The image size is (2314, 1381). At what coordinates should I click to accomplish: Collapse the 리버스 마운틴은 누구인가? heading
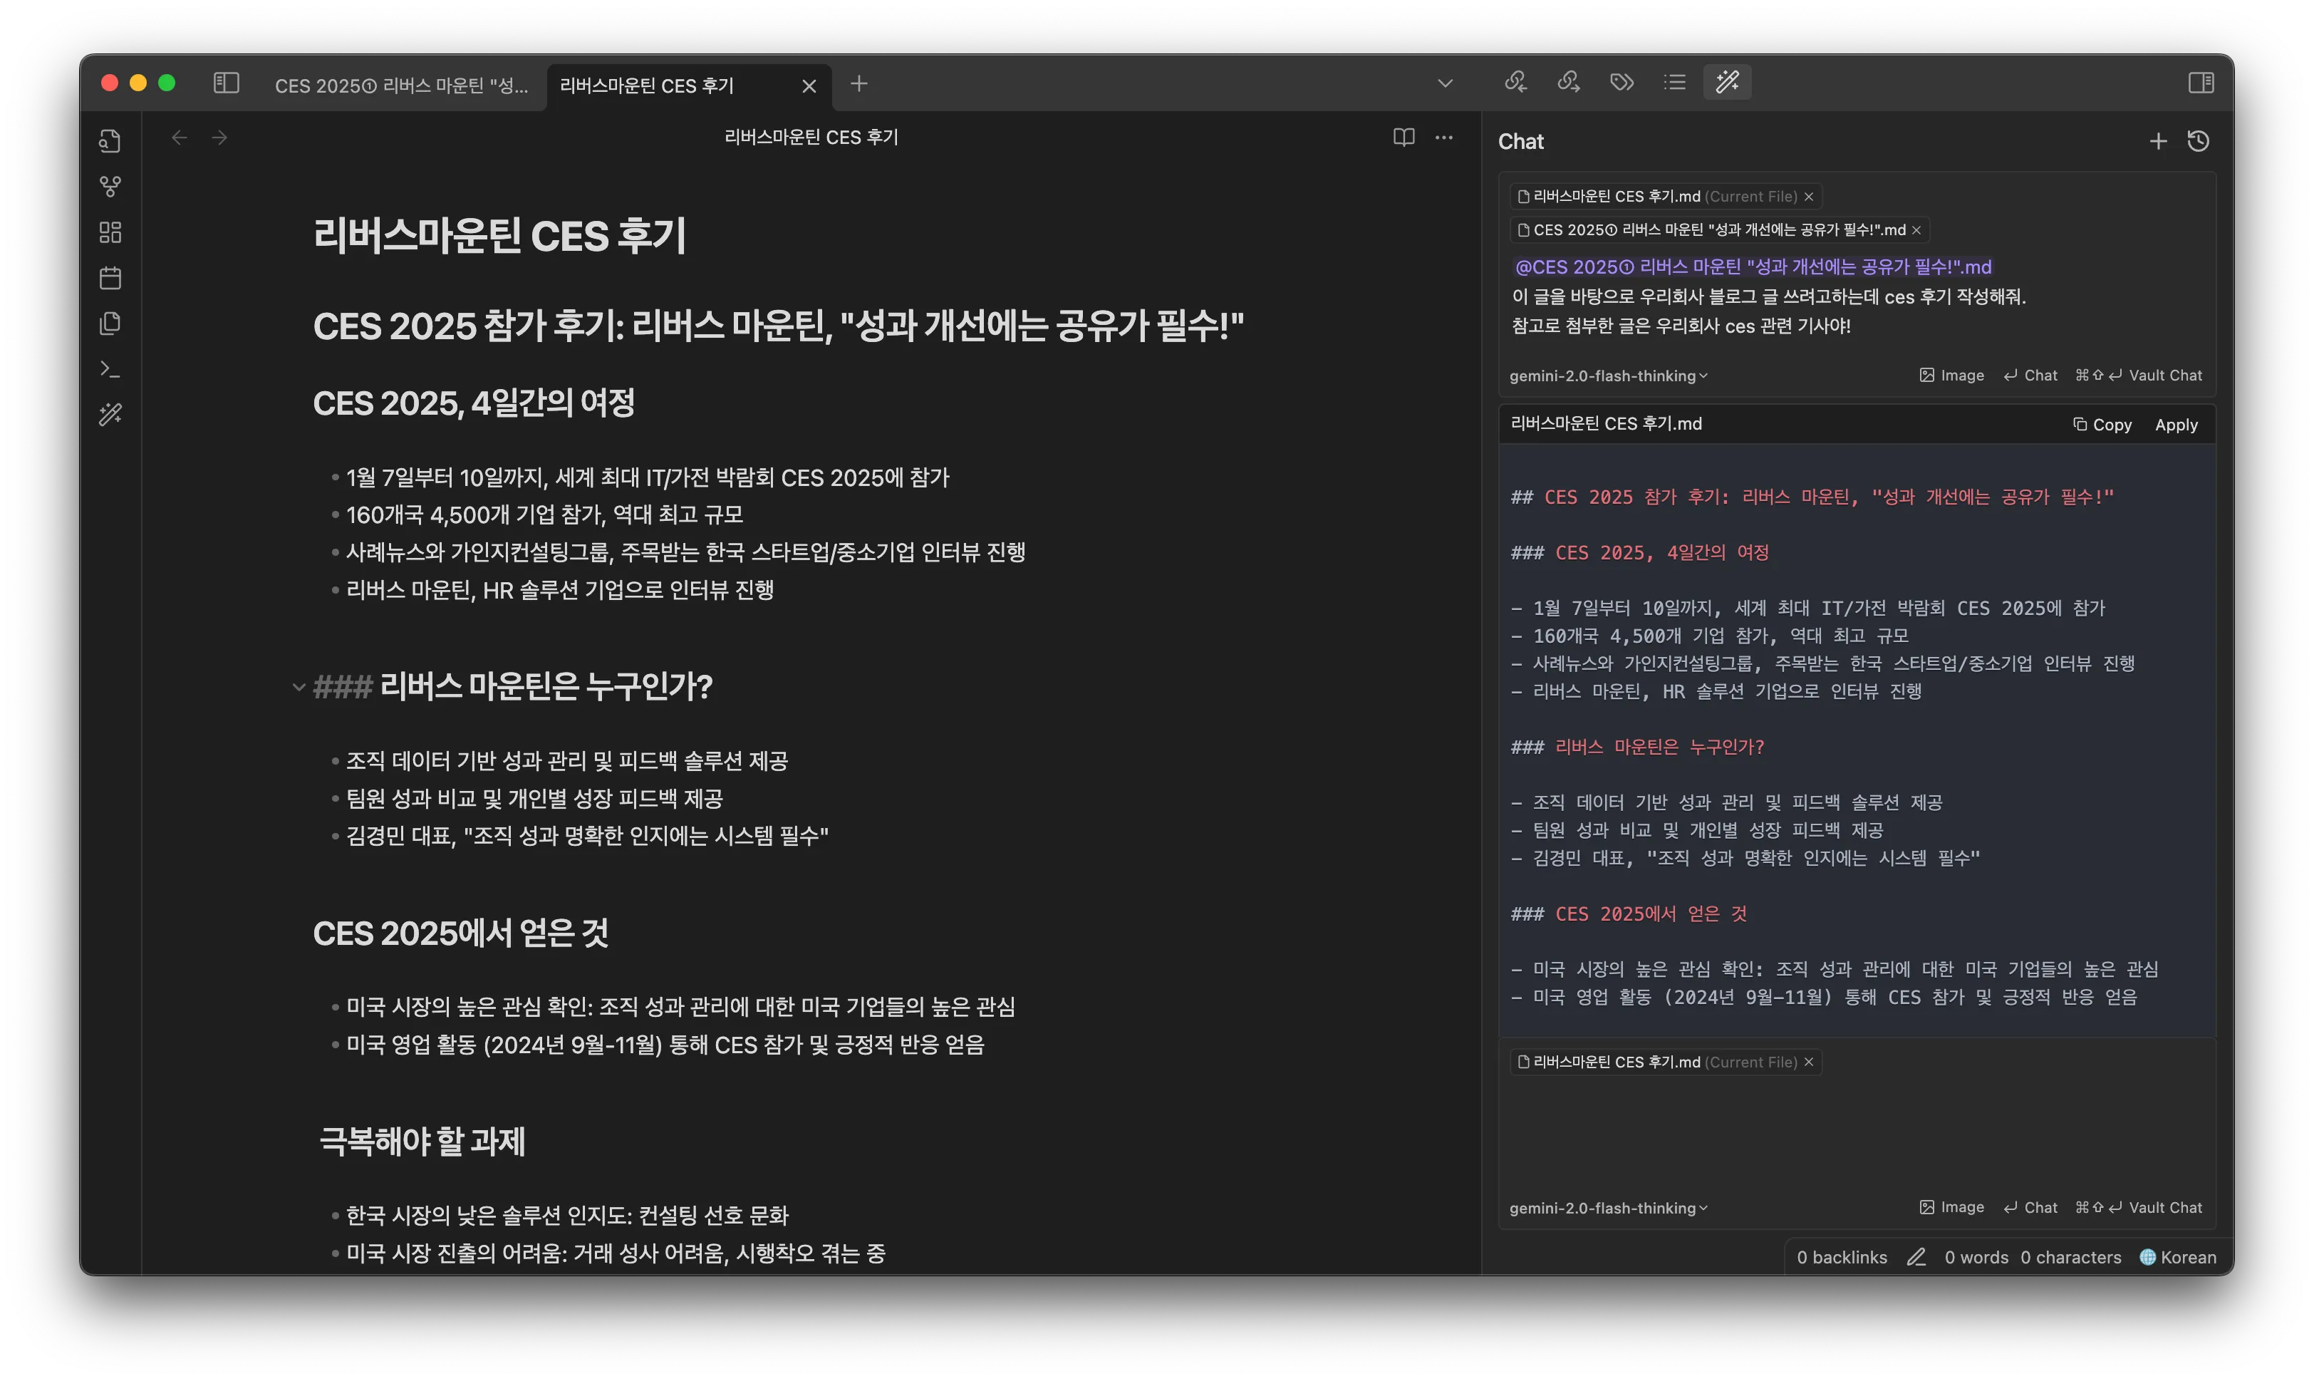(x=299, y=688)
